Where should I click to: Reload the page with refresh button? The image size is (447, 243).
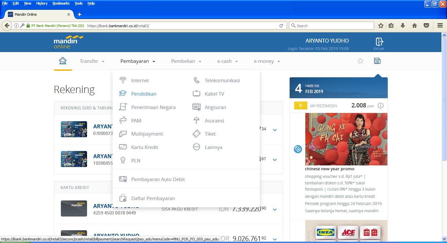click(281, 26)
